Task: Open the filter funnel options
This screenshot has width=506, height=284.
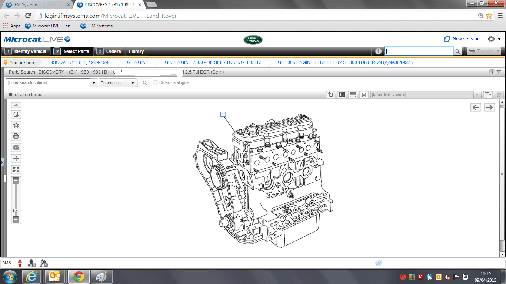Action: point(488,95)
